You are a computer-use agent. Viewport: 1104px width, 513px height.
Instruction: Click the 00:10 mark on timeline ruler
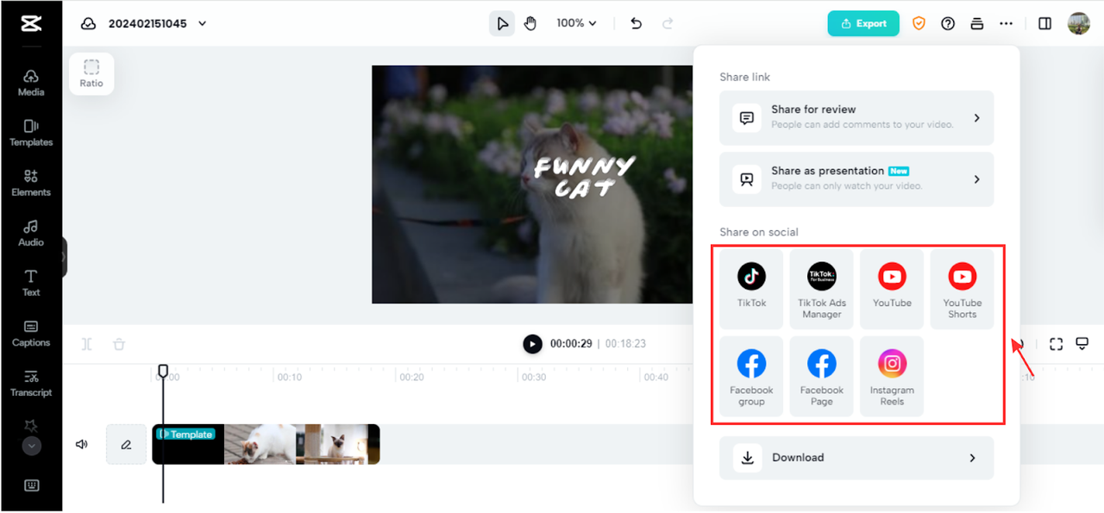click(290, 377)
